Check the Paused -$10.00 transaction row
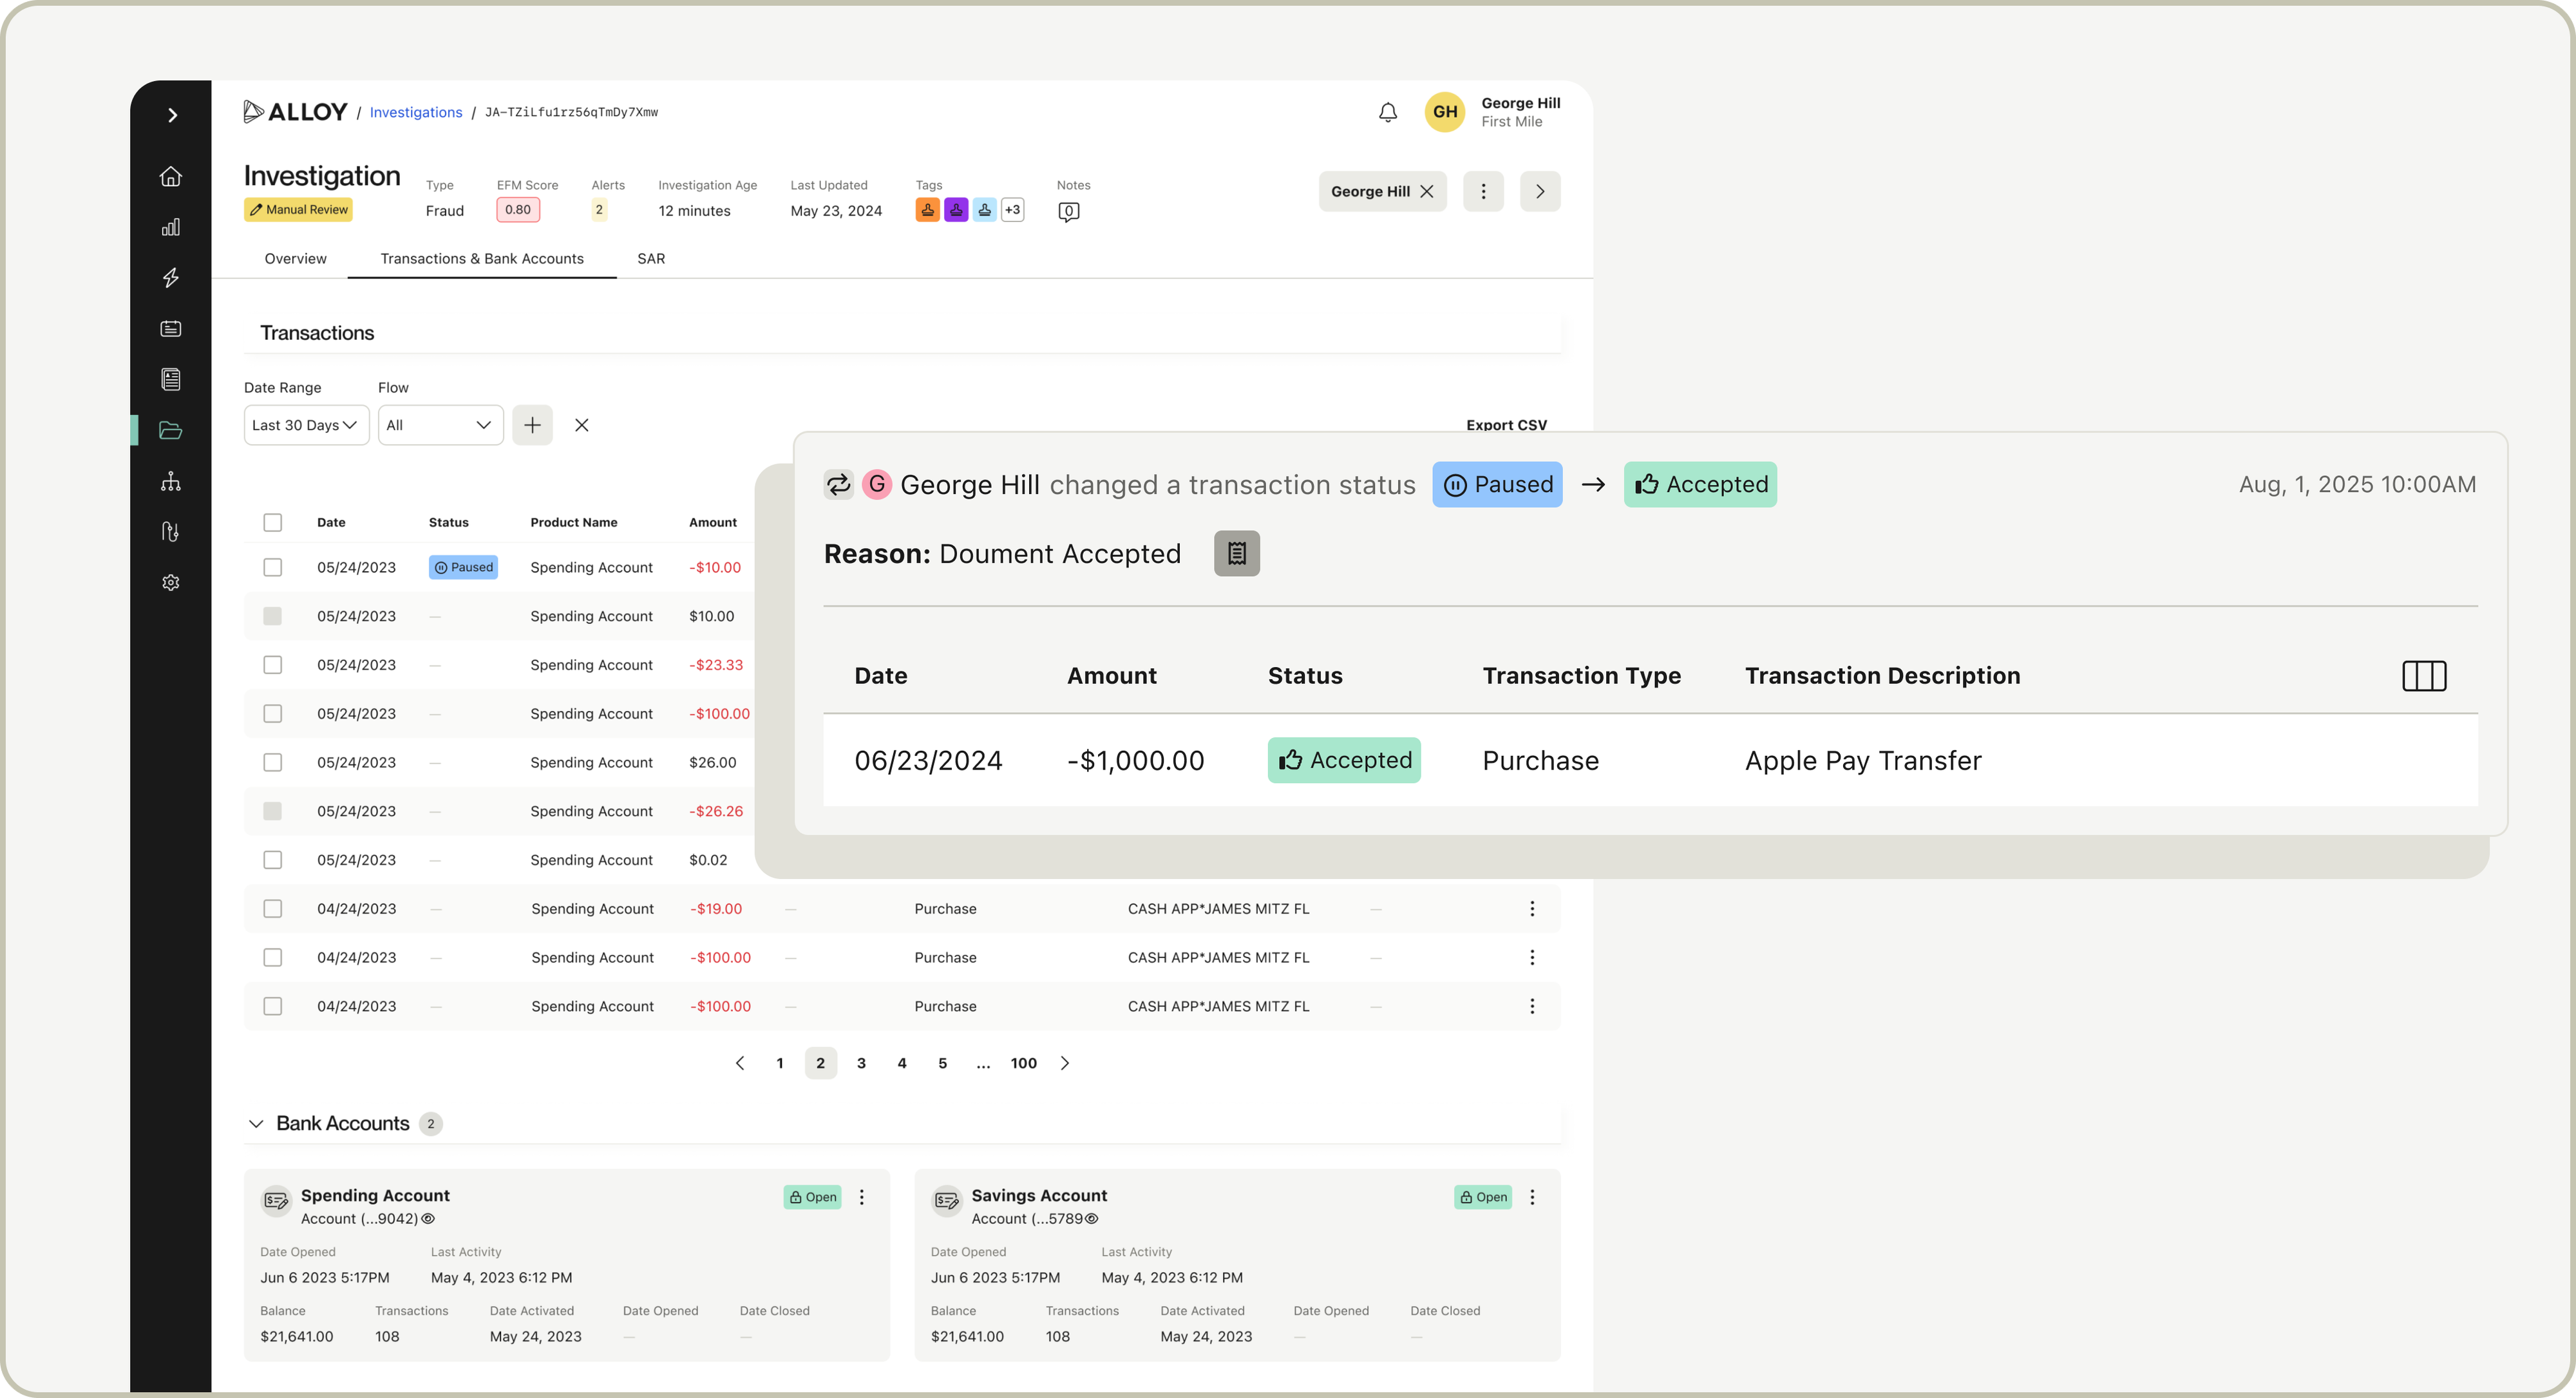This screenshot has height=1398, width=2576. coord(272,567)
